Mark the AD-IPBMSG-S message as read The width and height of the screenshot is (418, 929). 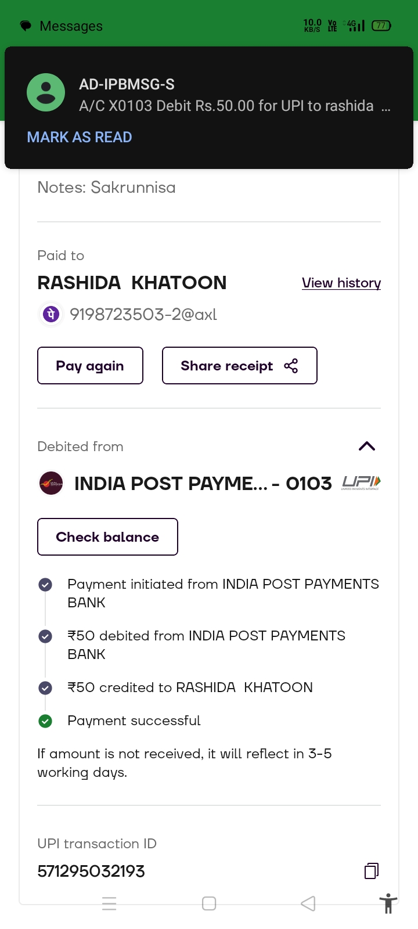80,137
